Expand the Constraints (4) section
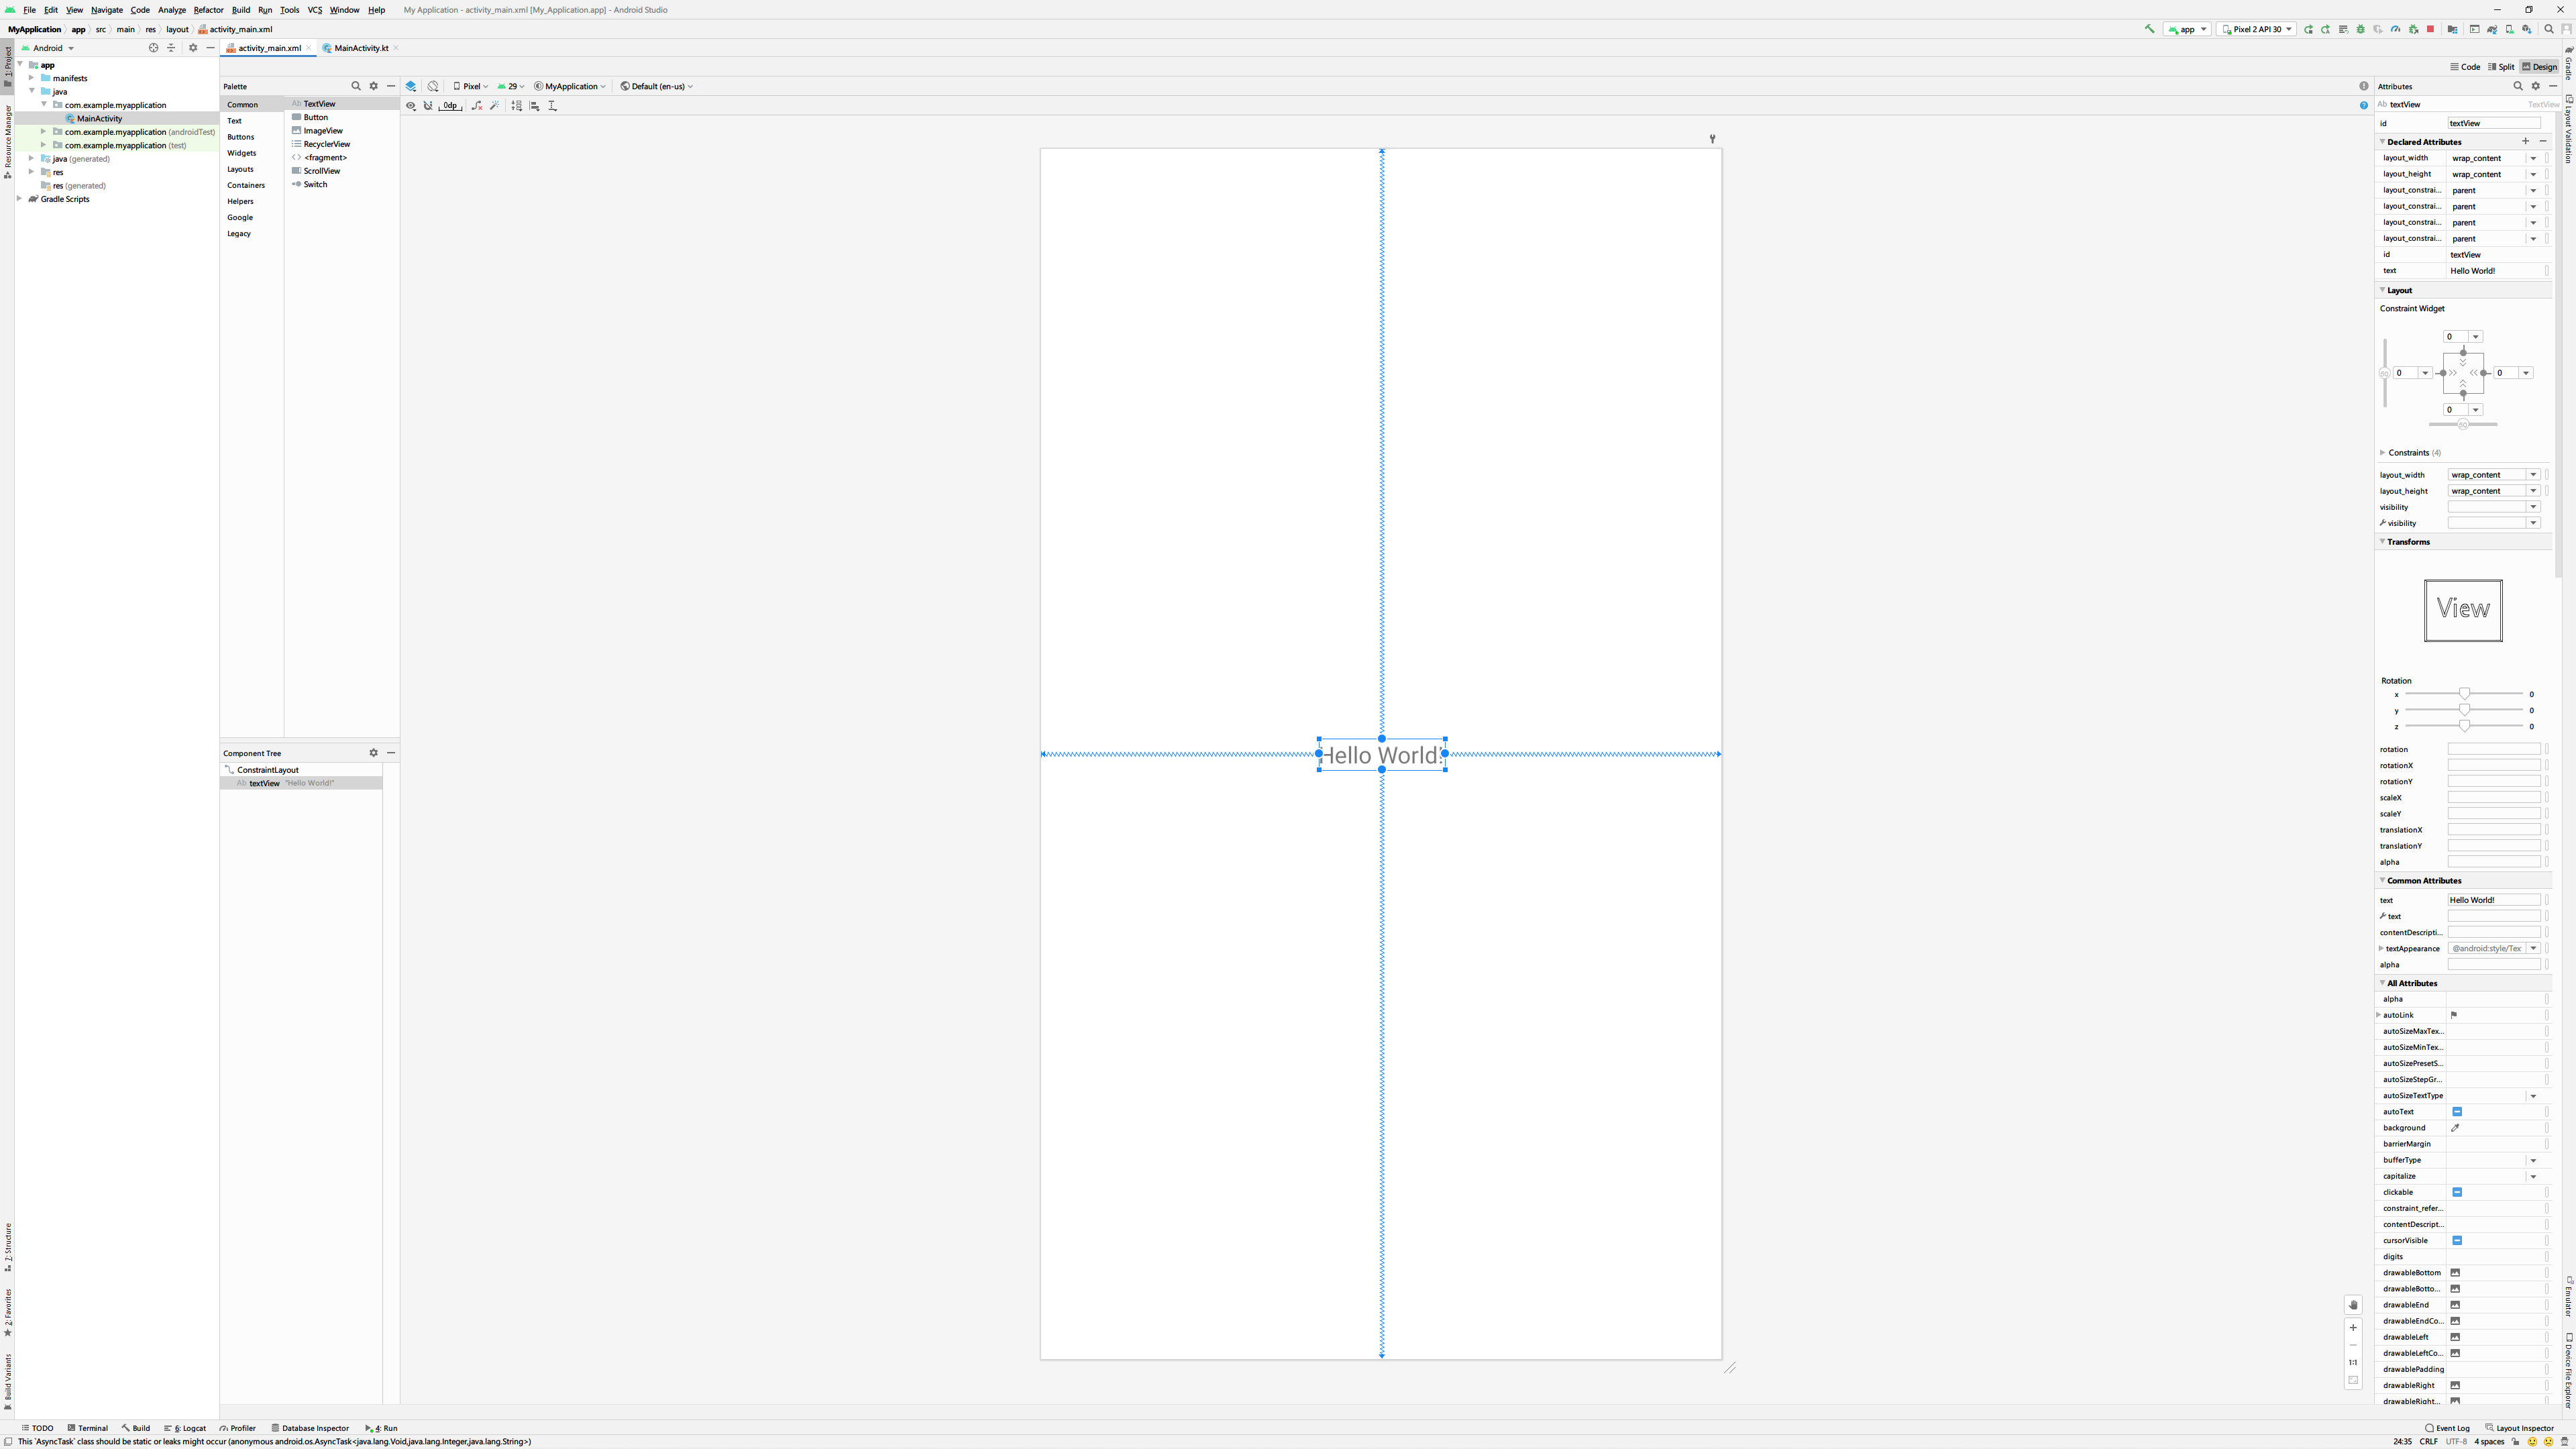The image size is (2576, 1449). (2383, 453)
